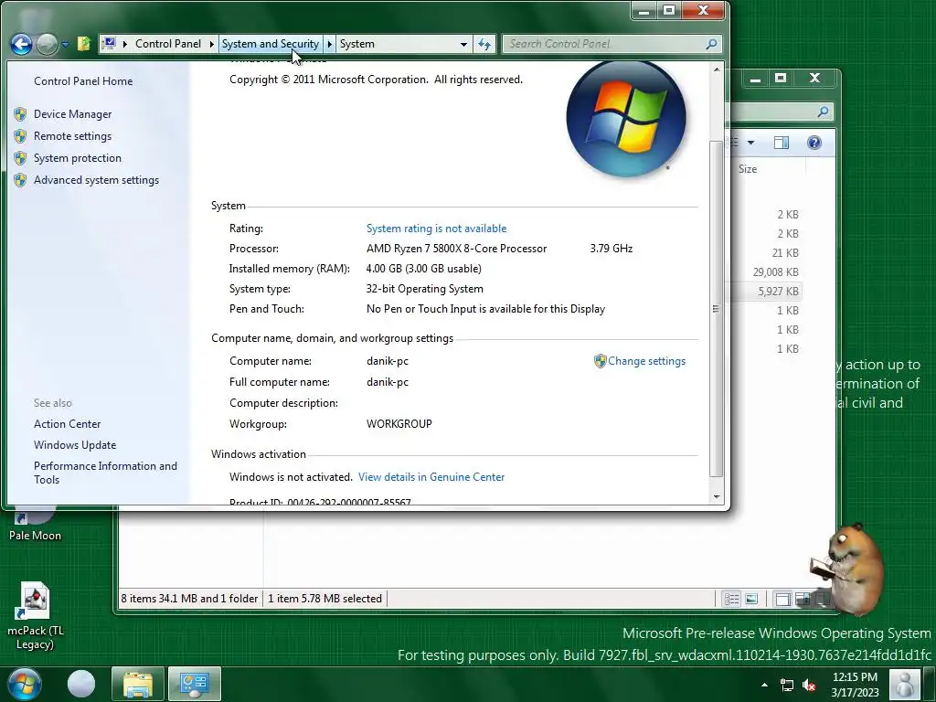Select the 29,008 KB file size cell
The height and width of the screenshot is (702, 936).
(775, 272)
